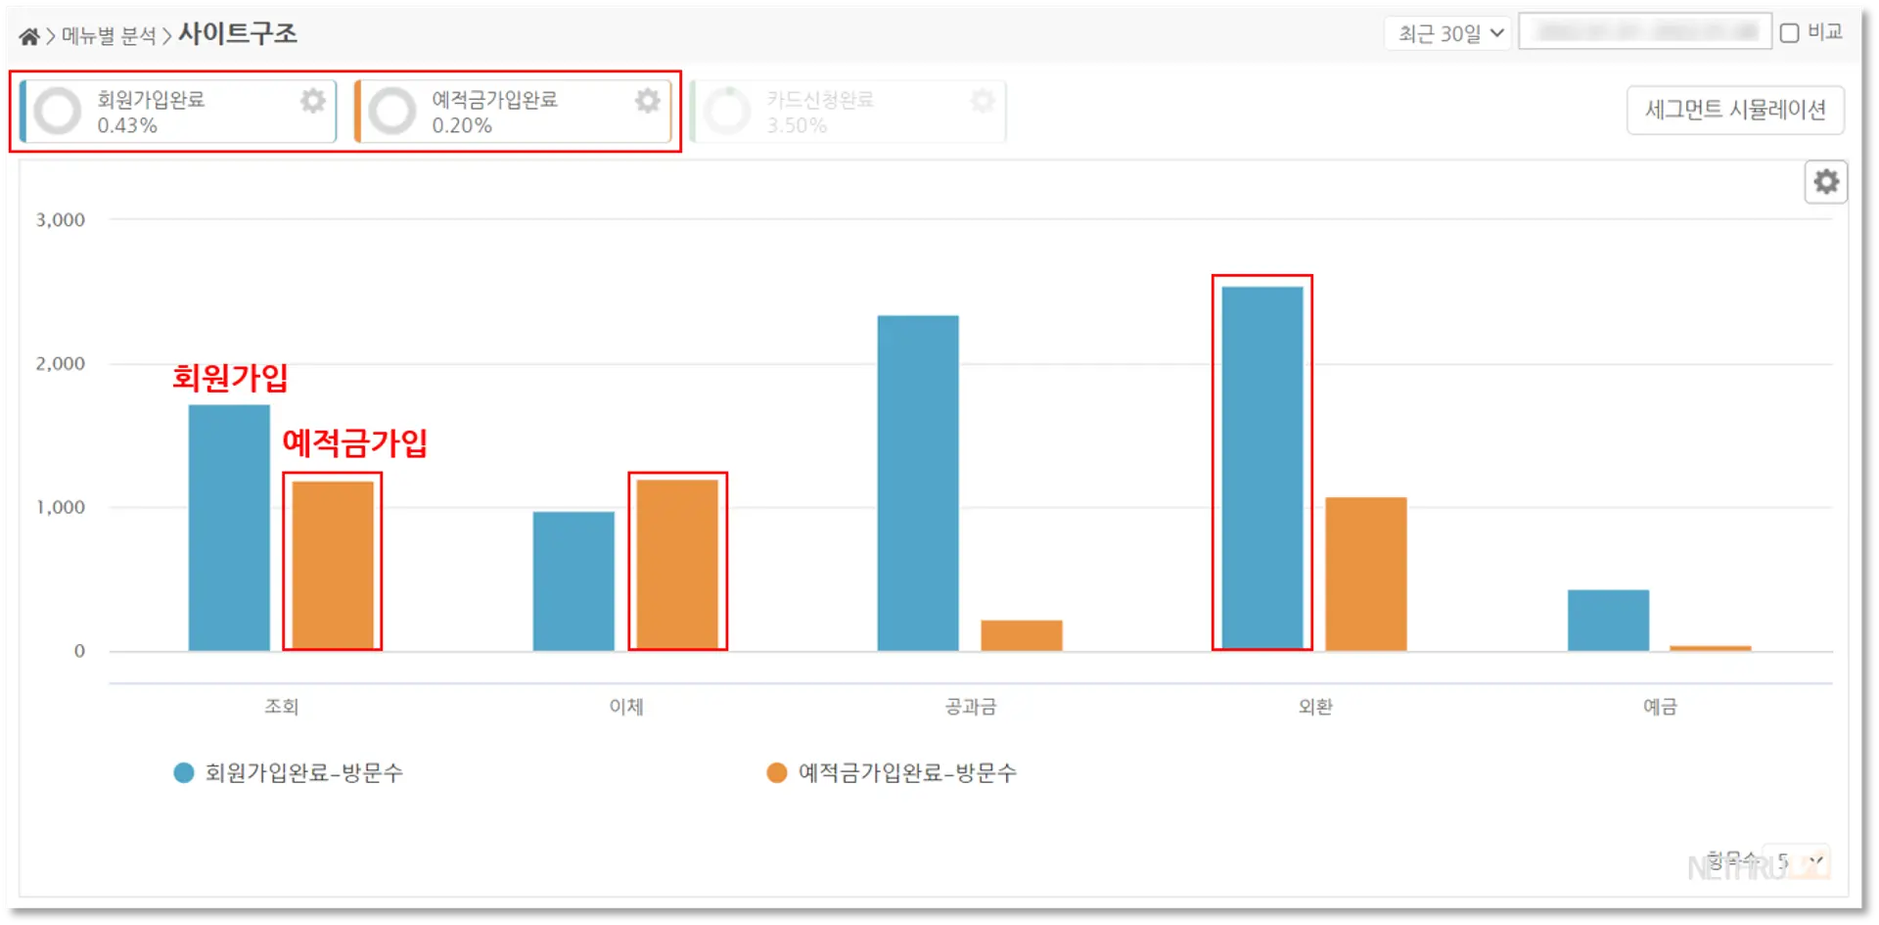The image size is (1879, 925).
Task: Click the 조회 axis label
Action: pos(281,707)
